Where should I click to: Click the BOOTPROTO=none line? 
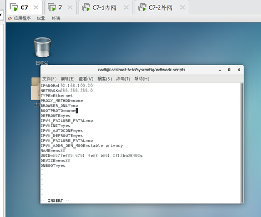tap(58, 111)
